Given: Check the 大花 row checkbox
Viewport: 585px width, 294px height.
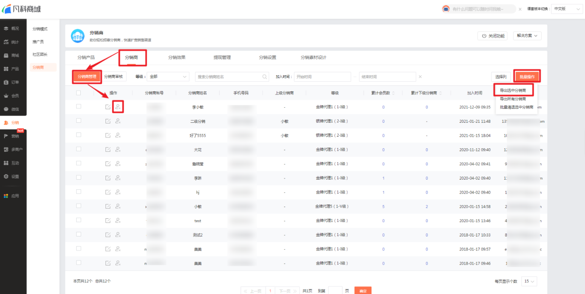Looking at the screenshot, I should [78, 149].
